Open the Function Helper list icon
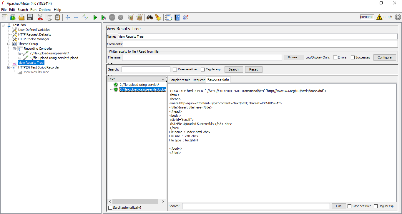The height and width of the screenshot is (214, 402). click(x=168, y=17)
